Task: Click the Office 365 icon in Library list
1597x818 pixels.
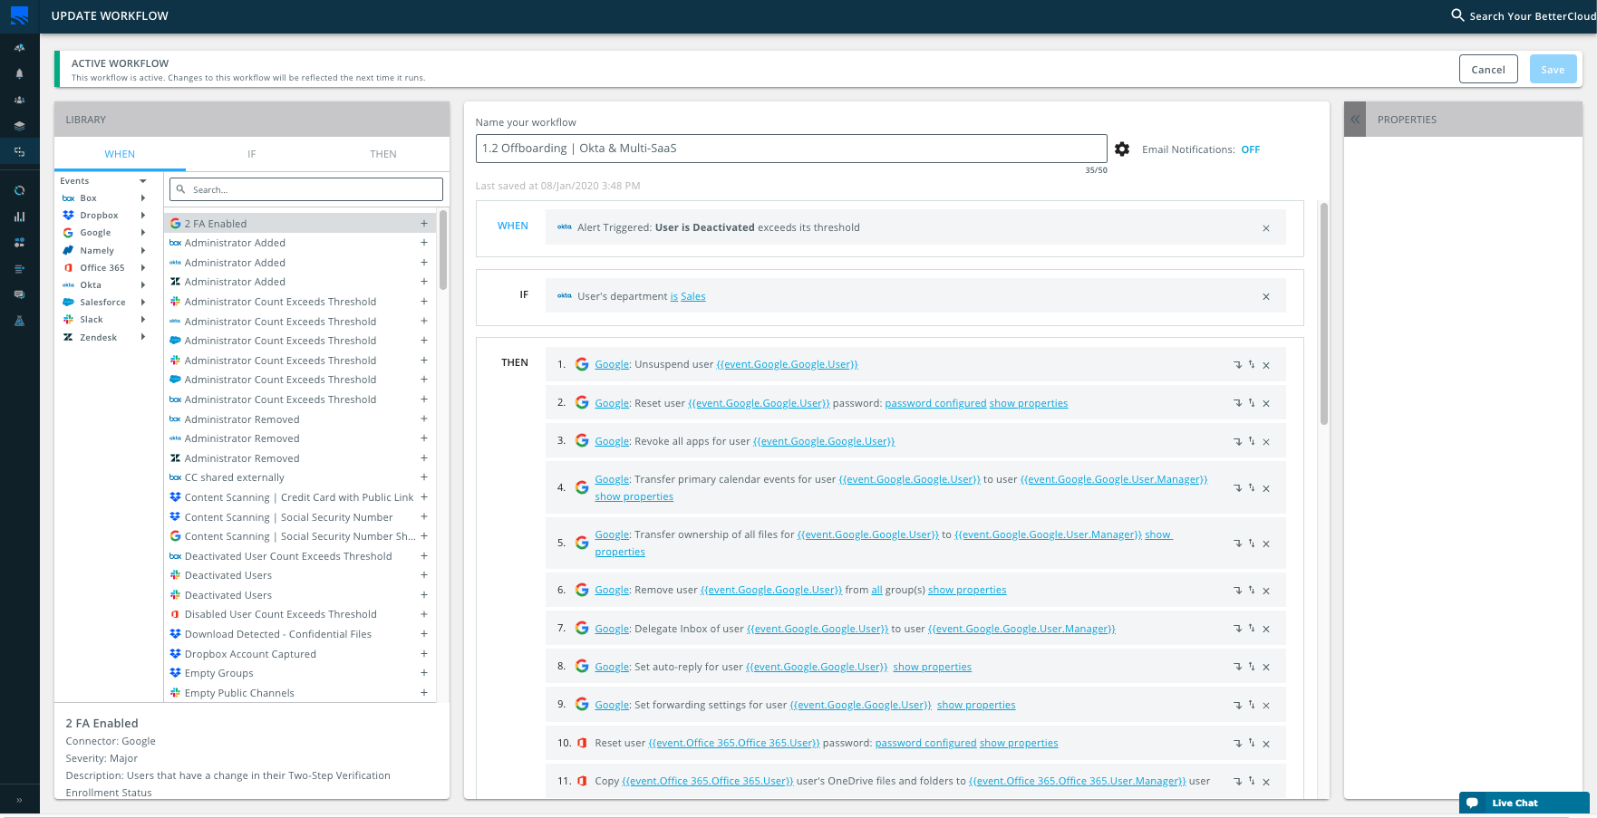Action: 68,267
